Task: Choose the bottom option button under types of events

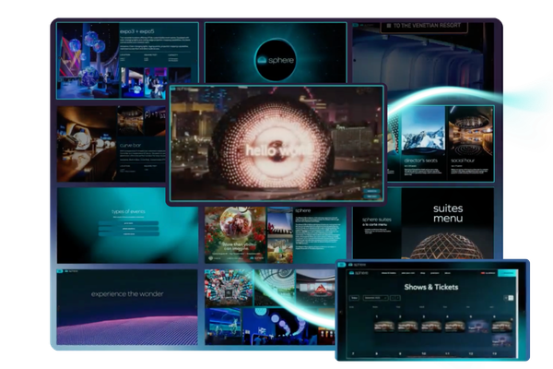Action: [128, 233]
